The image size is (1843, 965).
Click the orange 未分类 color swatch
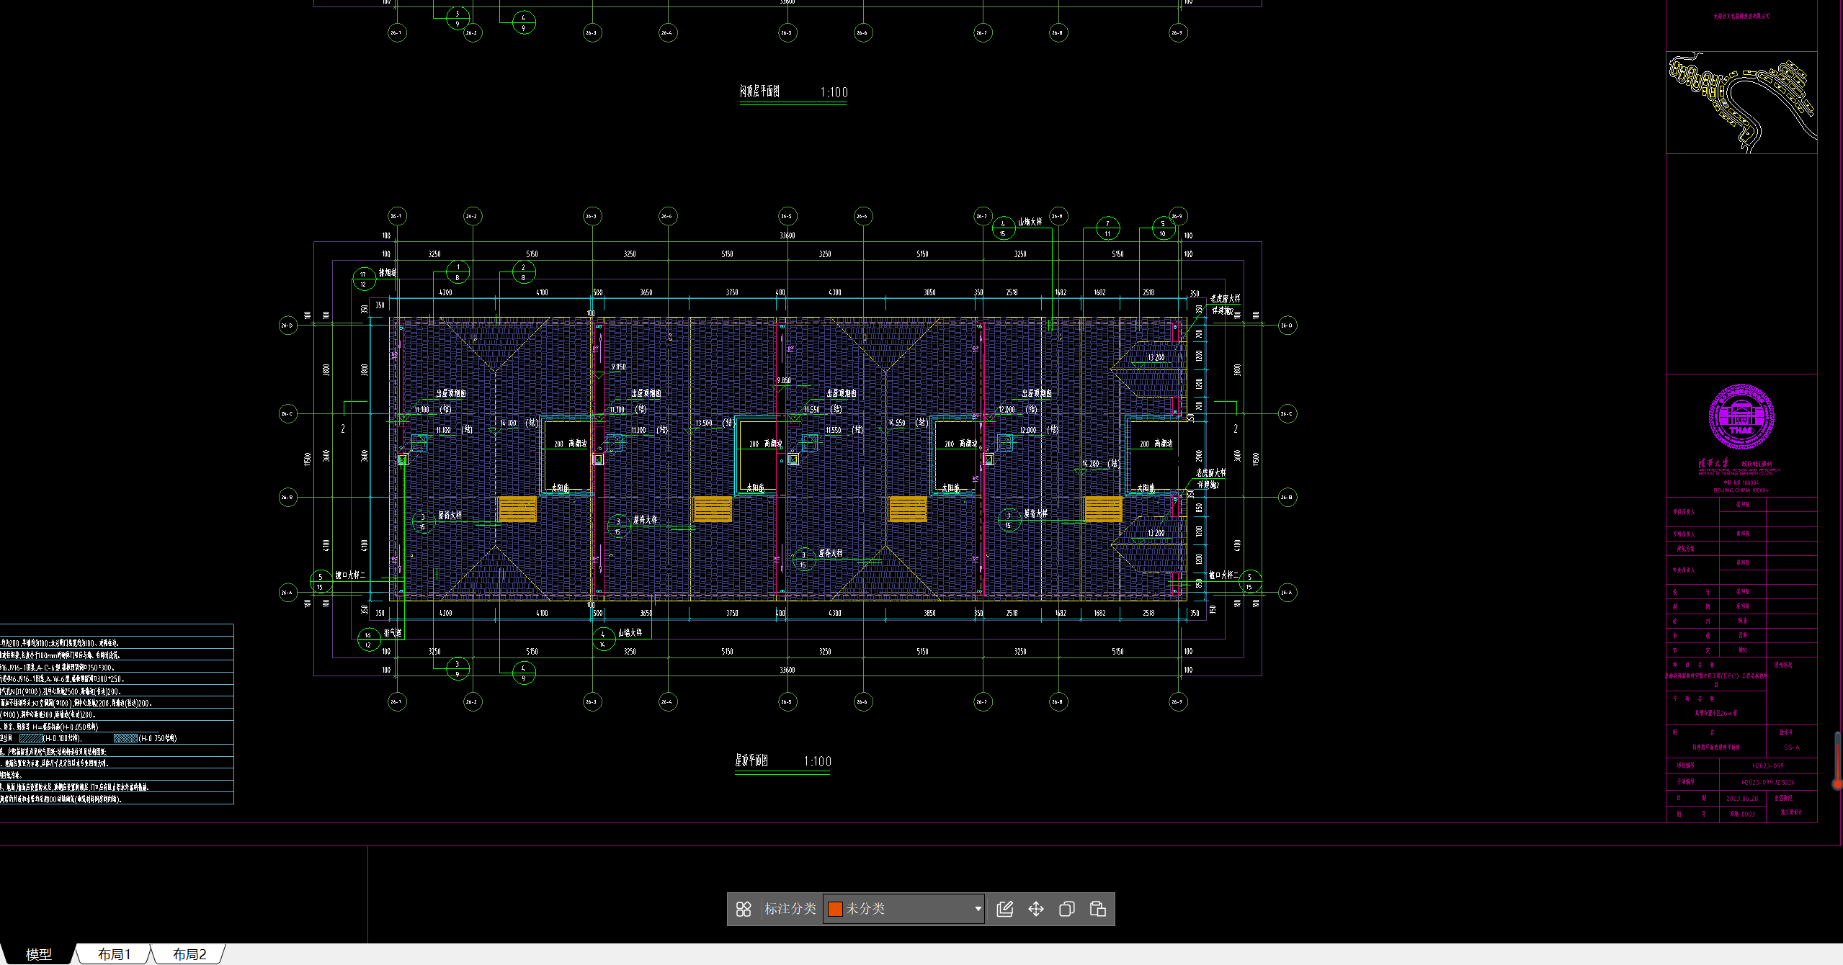835,909
